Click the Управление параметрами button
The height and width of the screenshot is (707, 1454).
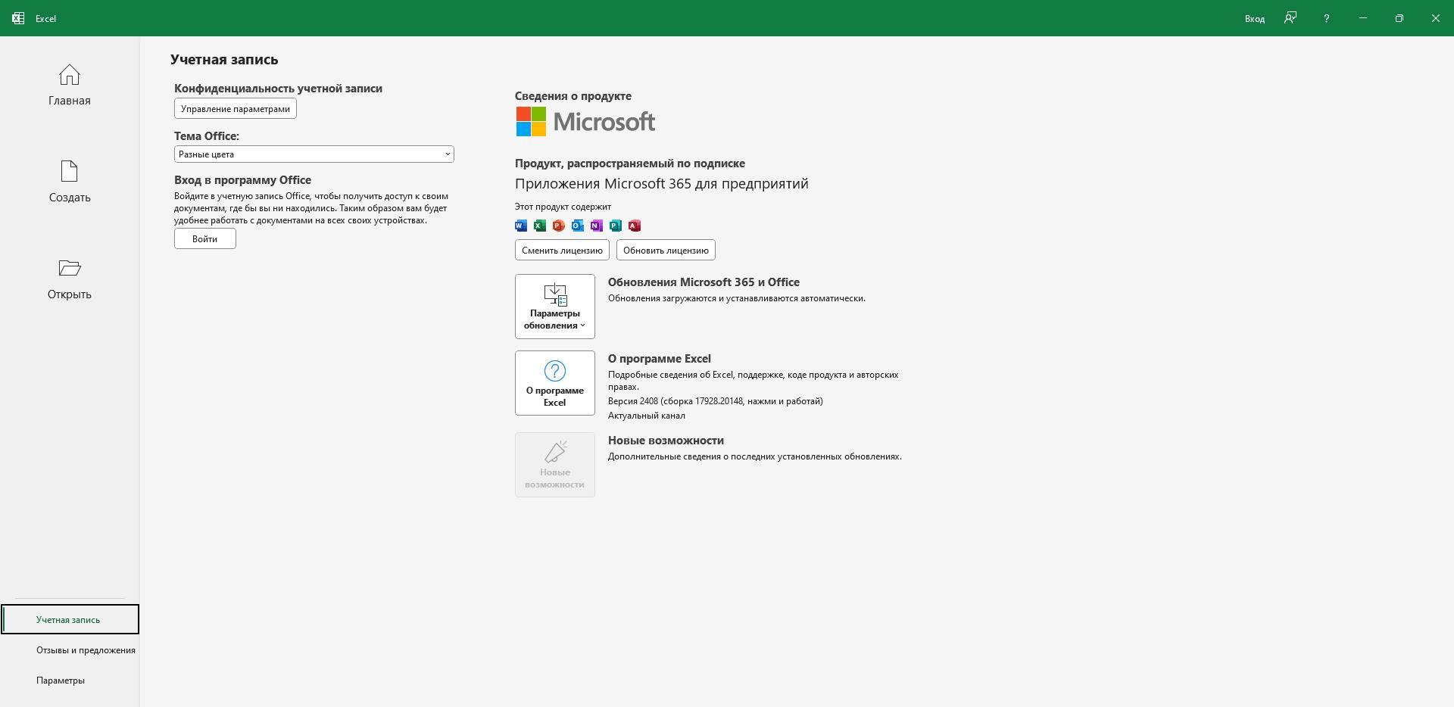click(x=235, y=109)
